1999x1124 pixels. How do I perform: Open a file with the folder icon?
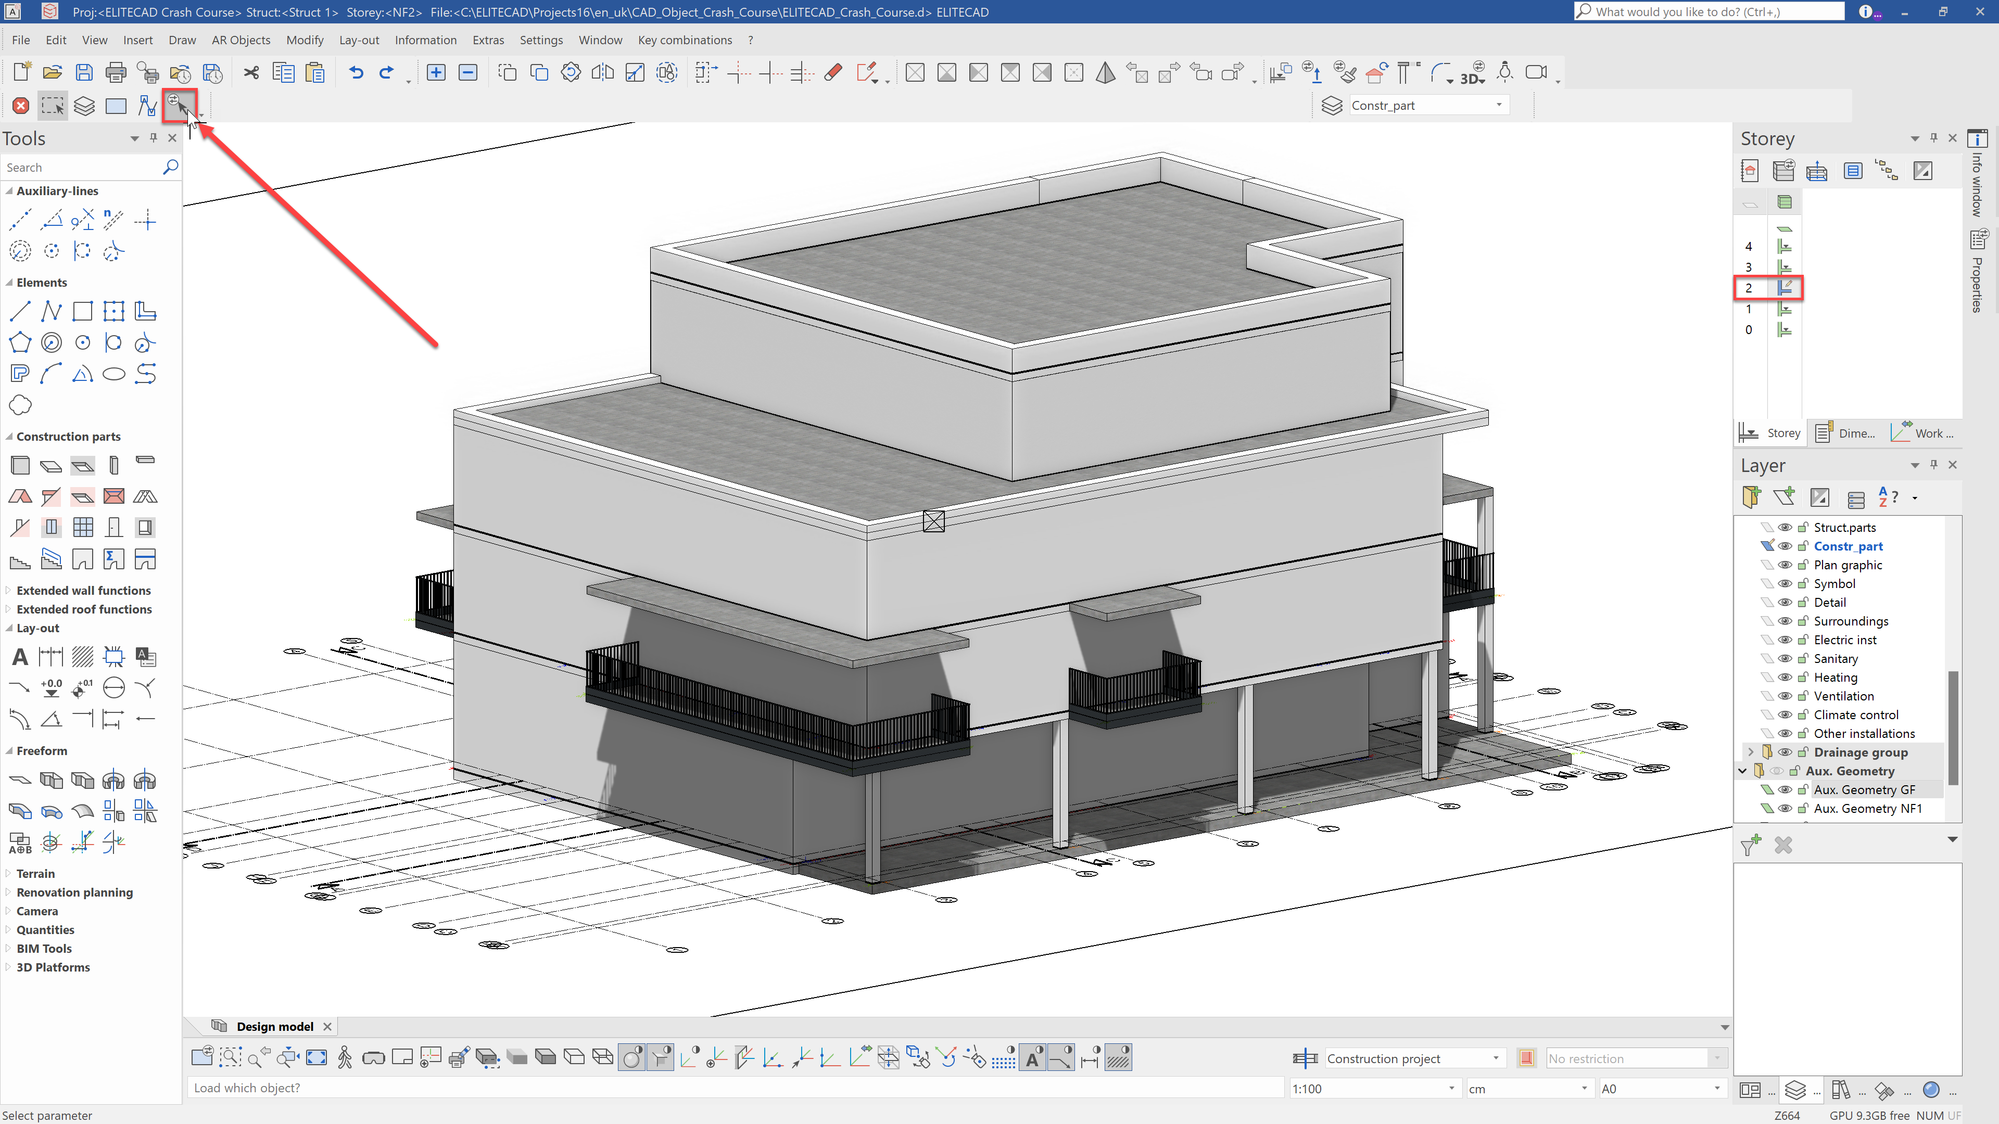[53, 71]
